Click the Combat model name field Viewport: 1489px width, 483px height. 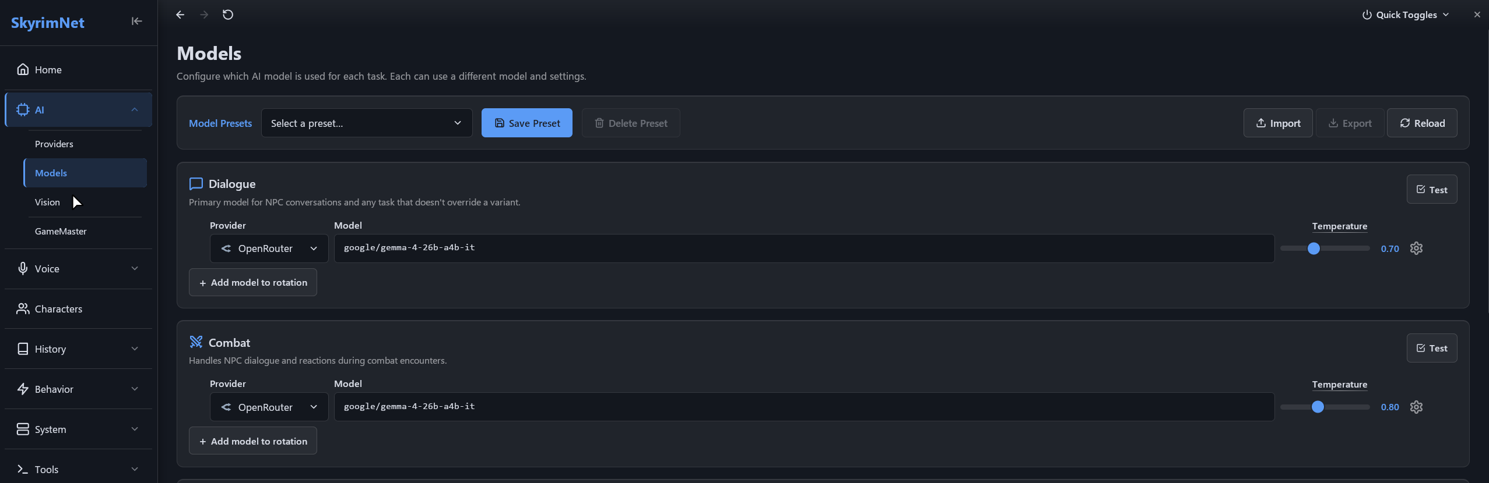coord(804,407)
